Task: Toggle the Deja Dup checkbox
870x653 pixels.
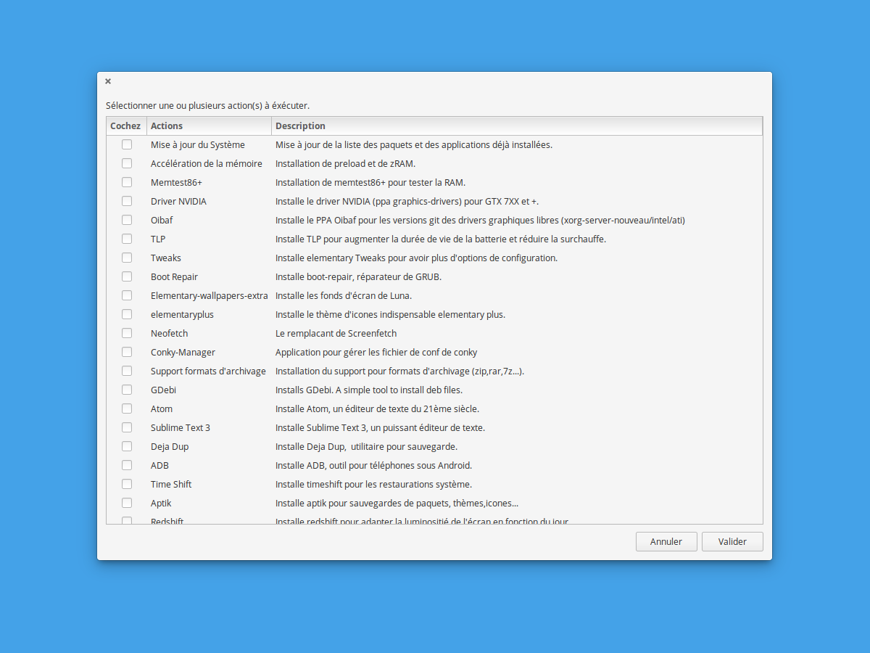Action: [x=127, y=446]
